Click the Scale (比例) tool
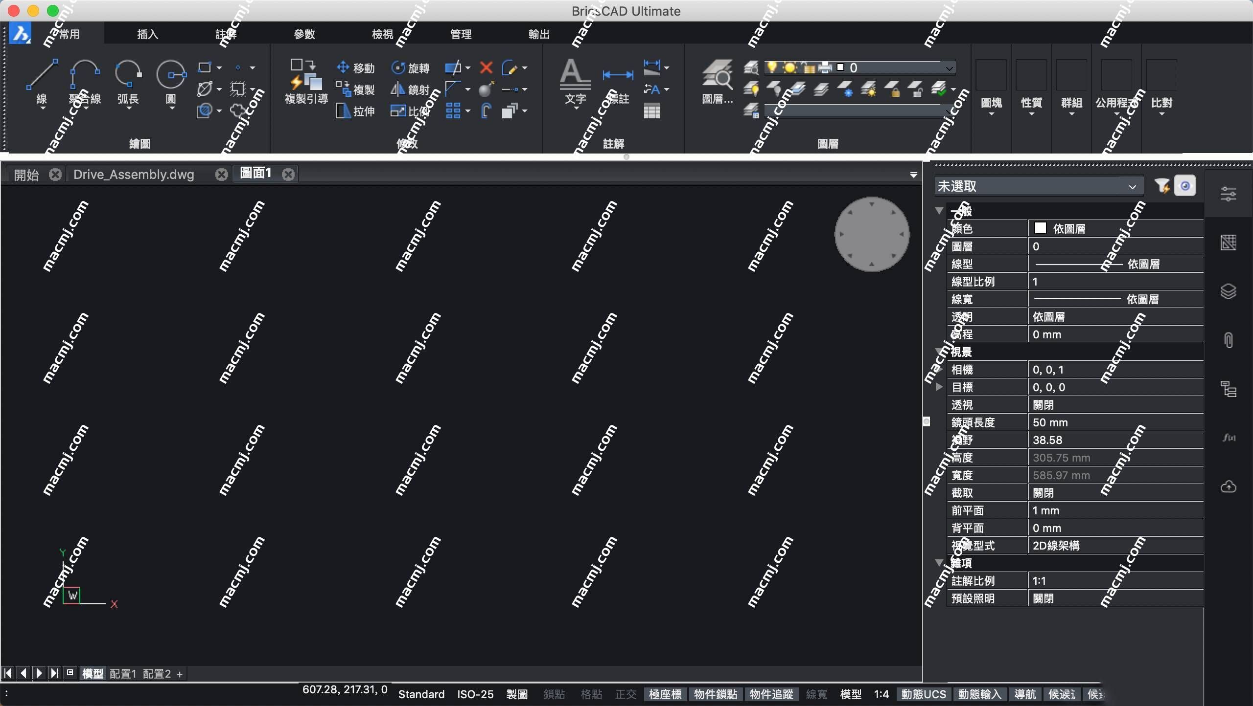The height and width of the screenshot is (706, 1253). pyautogui.click(x=410, y=111)
